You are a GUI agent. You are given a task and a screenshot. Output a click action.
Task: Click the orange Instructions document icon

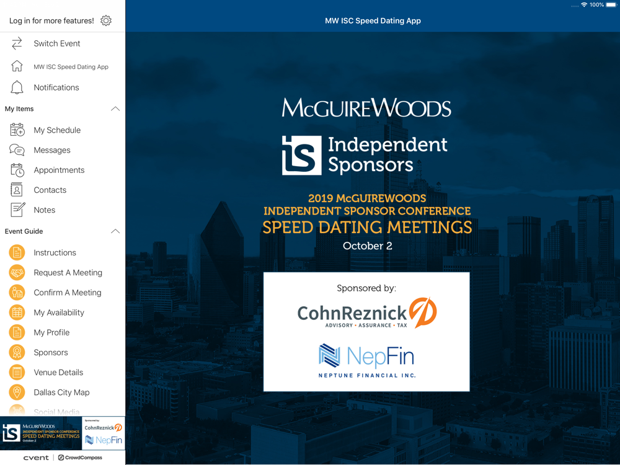[x=17, y=253]
